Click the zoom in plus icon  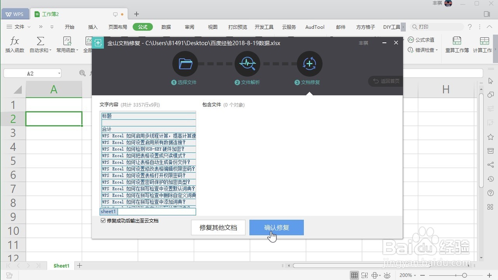(490, 275)
